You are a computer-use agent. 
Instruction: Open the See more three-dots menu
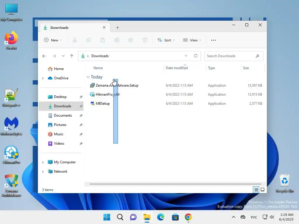coord(213,40)
